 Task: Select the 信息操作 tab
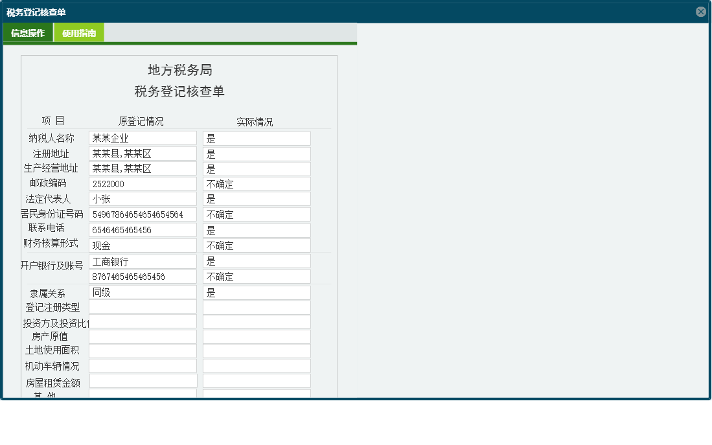28,32
